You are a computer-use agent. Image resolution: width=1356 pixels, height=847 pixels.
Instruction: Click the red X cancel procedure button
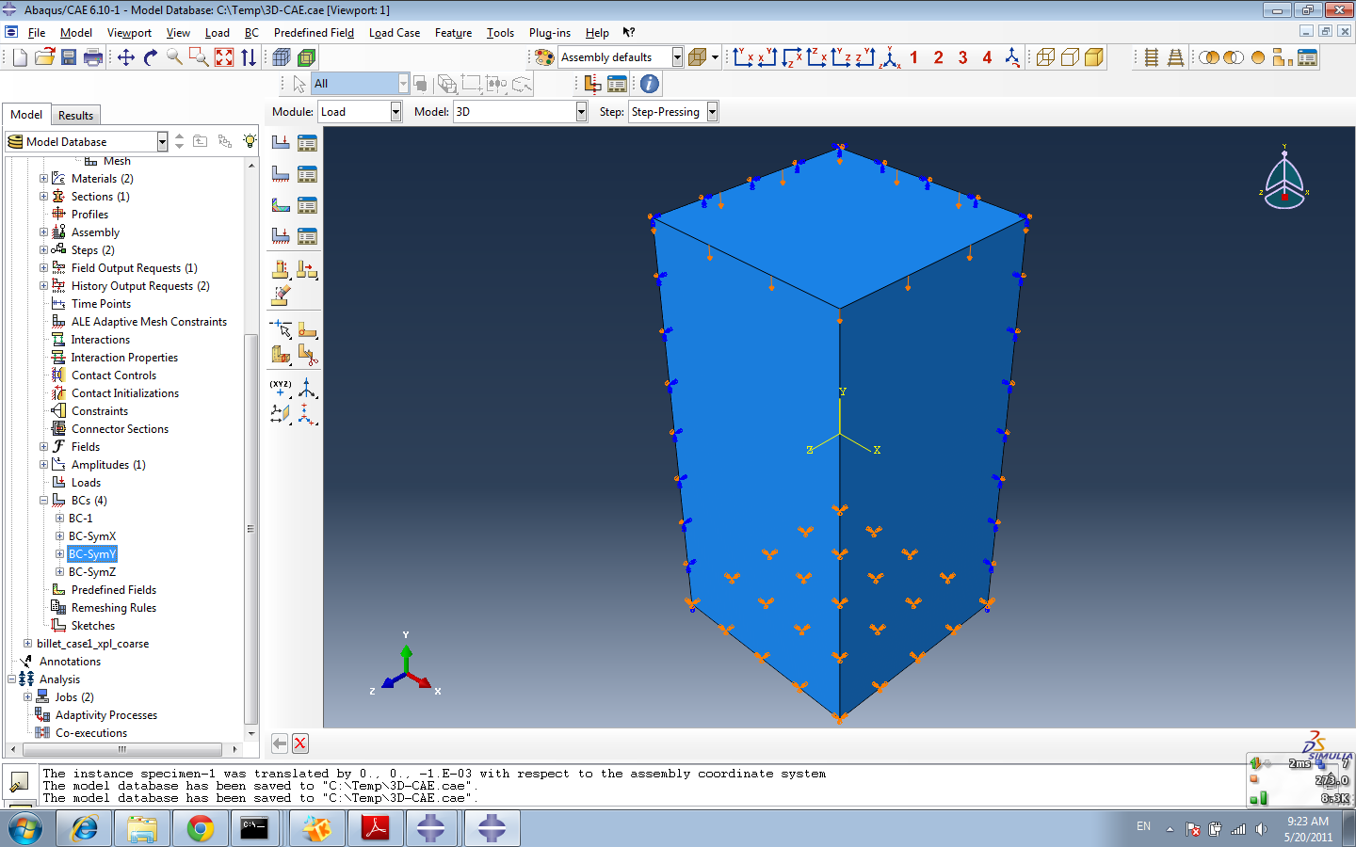300,743
